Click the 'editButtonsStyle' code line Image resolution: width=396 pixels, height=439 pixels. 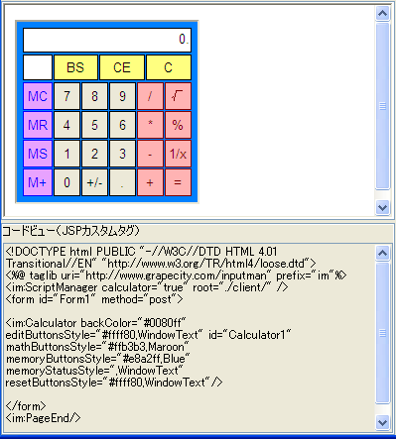tap(148, 335)
